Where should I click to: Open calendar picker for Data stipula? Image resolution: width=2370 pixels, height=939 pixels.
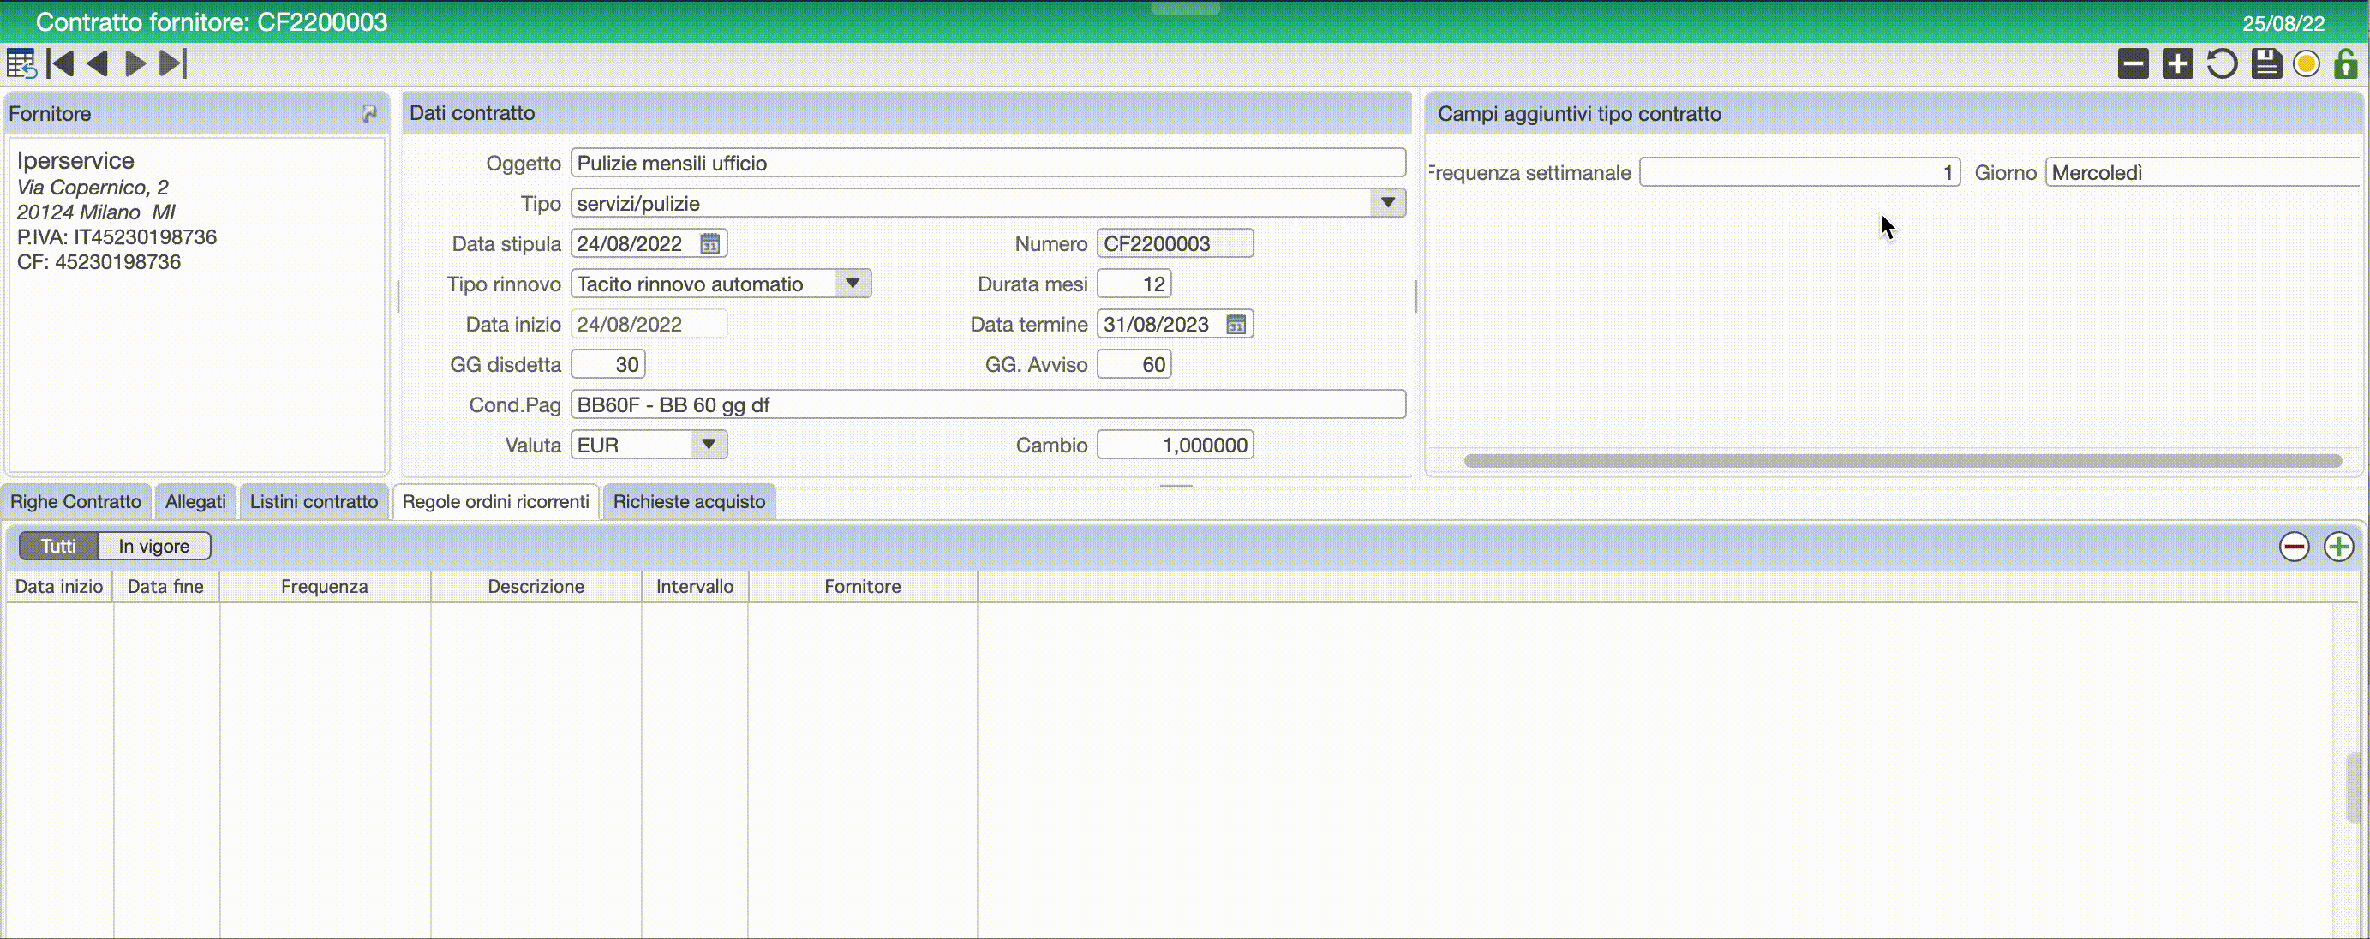tap(709, 243)
